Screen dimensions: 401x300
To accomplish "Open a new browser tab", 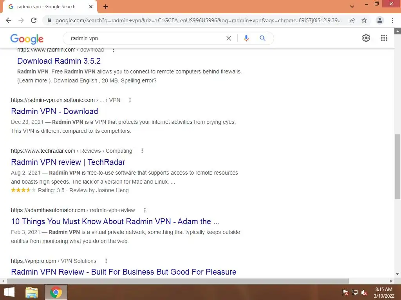I will [106, 7].
